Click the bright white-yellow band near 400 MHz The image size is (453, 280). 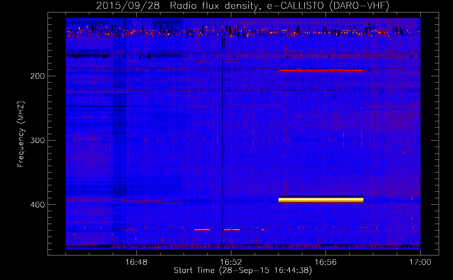(x=321, y=199)
